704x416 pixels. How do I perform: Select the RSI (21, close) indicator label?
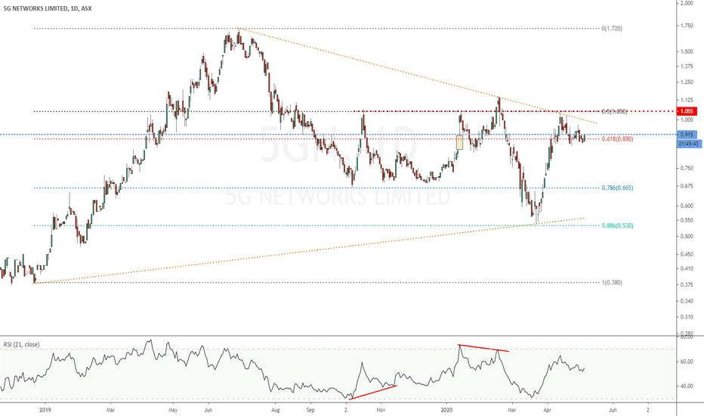point(22,344)
